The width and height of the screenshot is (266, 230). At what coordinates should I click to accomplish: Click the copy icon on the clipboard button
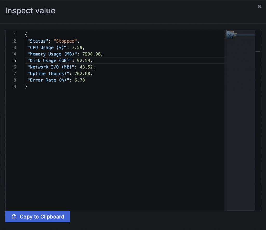(x=14, y=217)
